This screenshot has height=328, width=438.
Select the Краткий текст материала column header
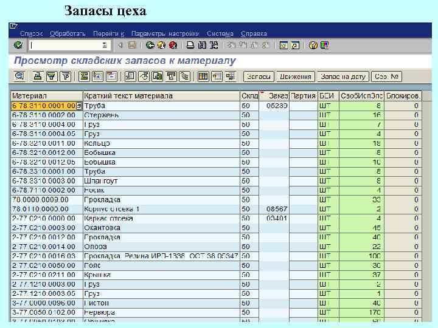coord(161,96)
